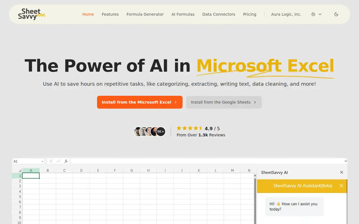Screen dimensions: 359x224
Task: Select column D header
Action: point(81,171)
